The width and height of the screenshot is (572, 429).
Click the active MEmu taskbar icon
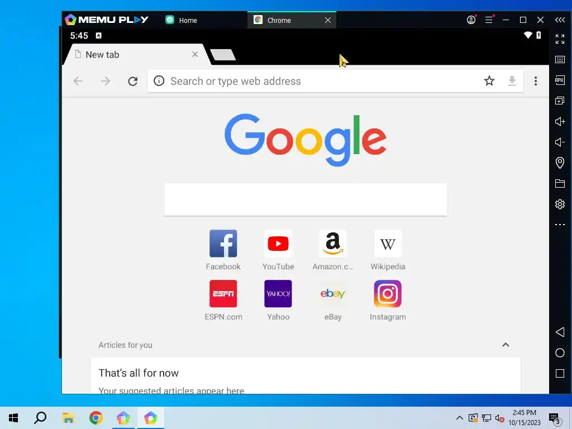click(151, 418)
